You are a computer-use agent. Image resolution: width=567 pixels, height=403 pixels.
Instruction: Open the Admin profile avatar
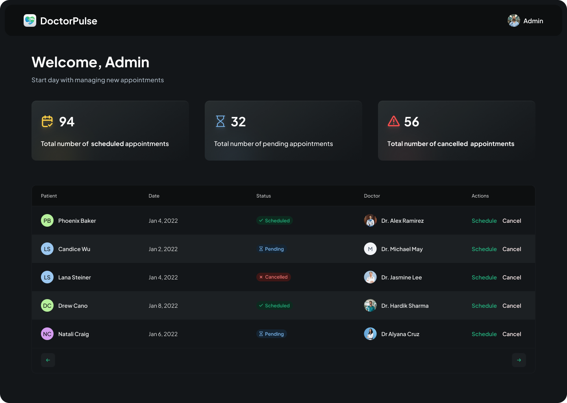coord(513,21)
